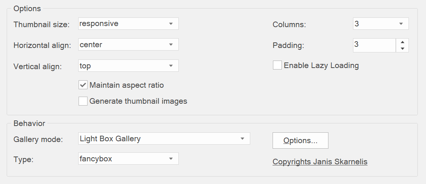The image size is (426, 184).
Task: Open the Copyrights Janis Skarnelis link
Action: point(320,162)
